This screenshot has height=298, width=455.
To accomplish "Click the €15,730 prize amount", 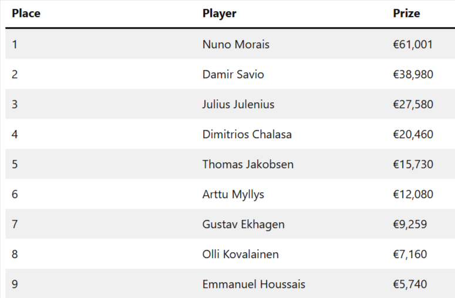I will click(413, 164).
